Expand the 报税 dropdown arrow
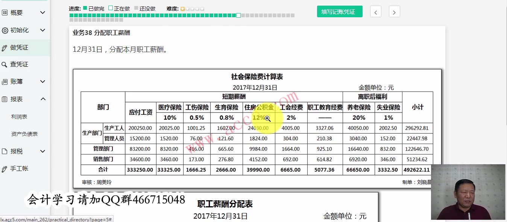Screen dimensions: 507x222 (42, 151)
